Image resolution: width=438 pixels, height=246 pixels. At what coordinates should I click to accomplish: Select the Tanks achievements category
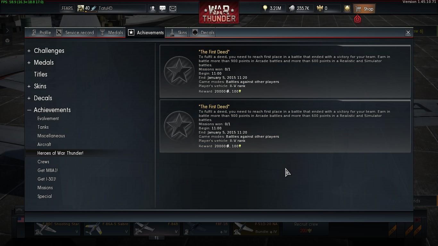point(43,127)
